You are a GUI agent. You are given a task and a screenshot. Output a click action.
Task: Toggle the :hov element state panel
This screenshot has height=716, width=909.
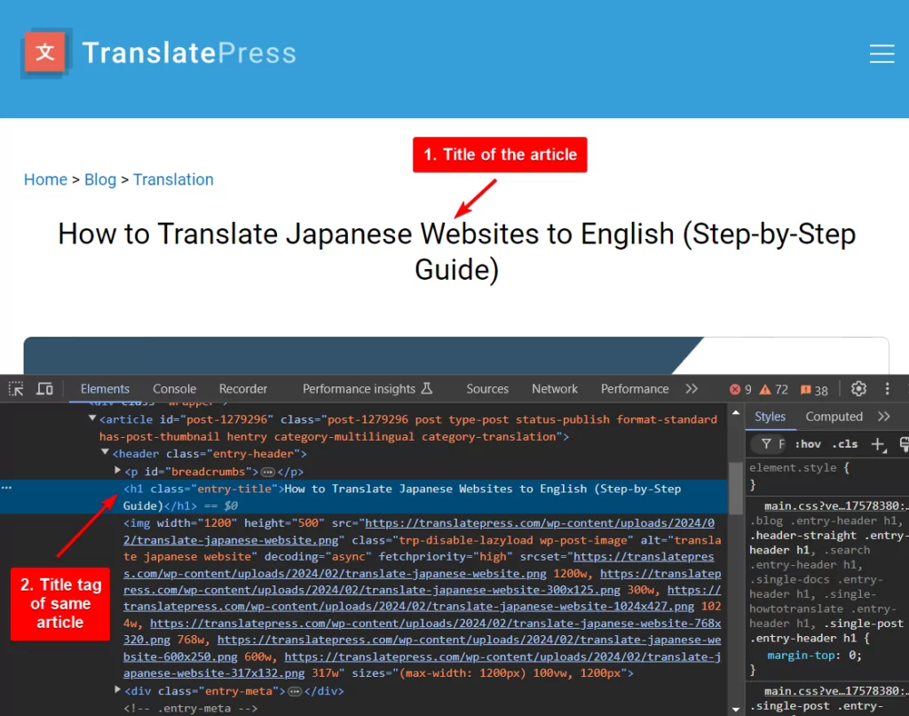tap(808, 444)
